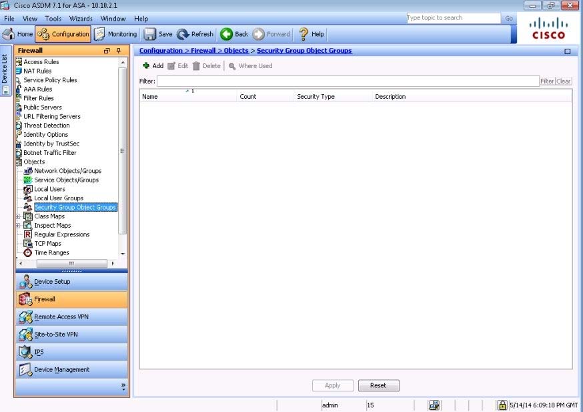
Task: Click the Filter button beside field
Action: pyautogui.click(x=547, y=81)
